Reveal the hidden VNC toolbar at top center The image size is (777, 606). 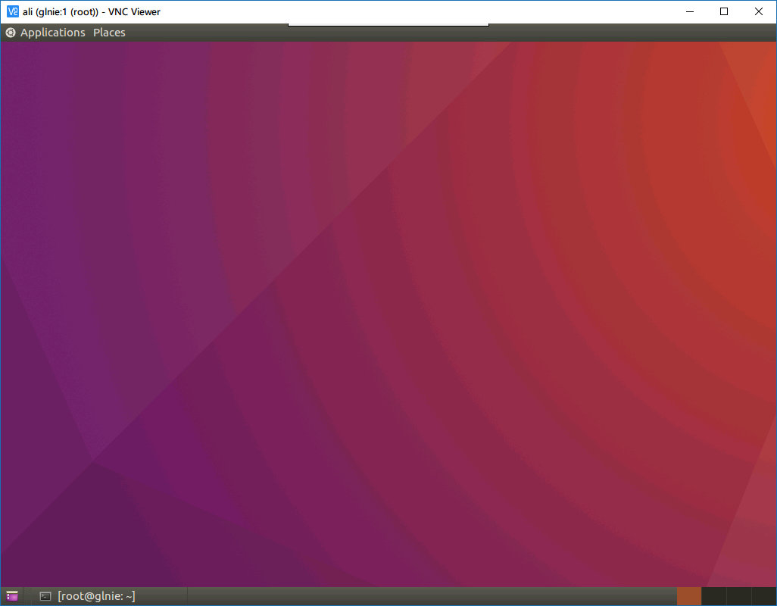tap(388, 25)
